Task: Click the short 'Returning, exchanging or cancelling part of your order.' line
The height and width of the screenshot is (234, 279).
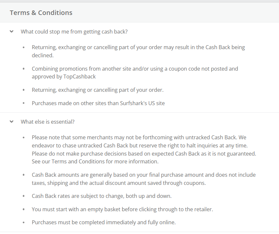Action: [x=98, y=90]
